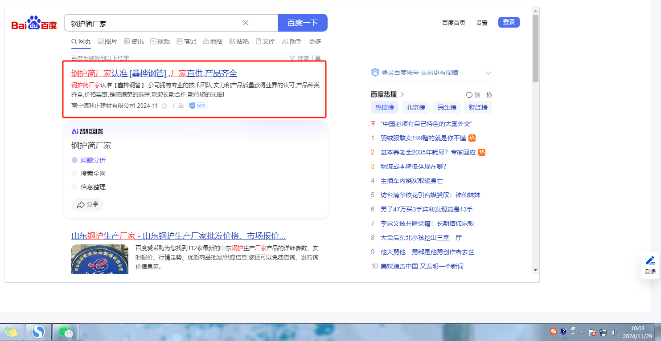This screenshot has width=661, height=341.
Task: Expand the 登录百度帐号 login prompt chevron
Action: tap(488, 73)
